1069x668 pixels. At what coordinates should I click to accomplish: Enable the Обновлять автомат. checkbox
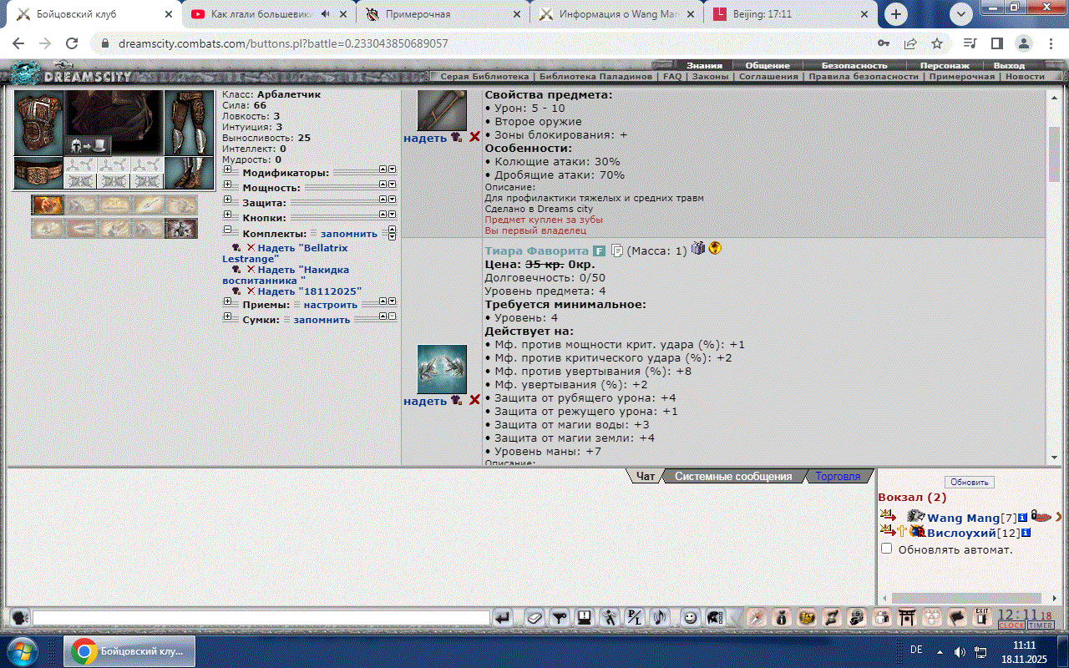point(887,549)
